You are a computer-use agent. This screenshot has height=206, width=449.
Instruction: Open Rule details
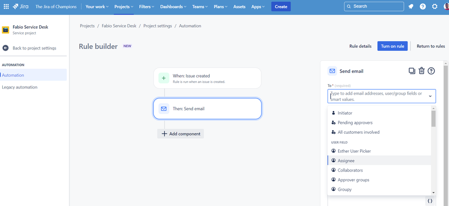click(360, 46)
